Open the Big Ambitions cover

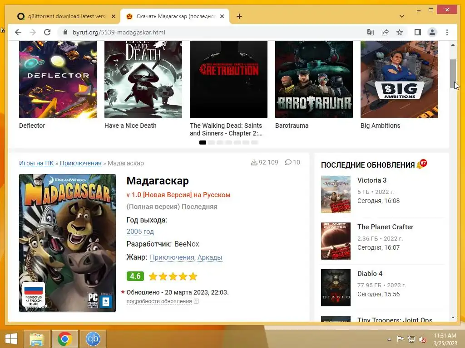(x=399, y=79)
